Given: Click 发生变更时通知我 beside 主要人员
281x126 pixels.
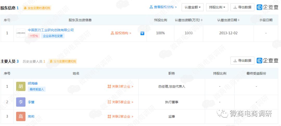Looking at the screenshot, I should click(x=63, y=61).
